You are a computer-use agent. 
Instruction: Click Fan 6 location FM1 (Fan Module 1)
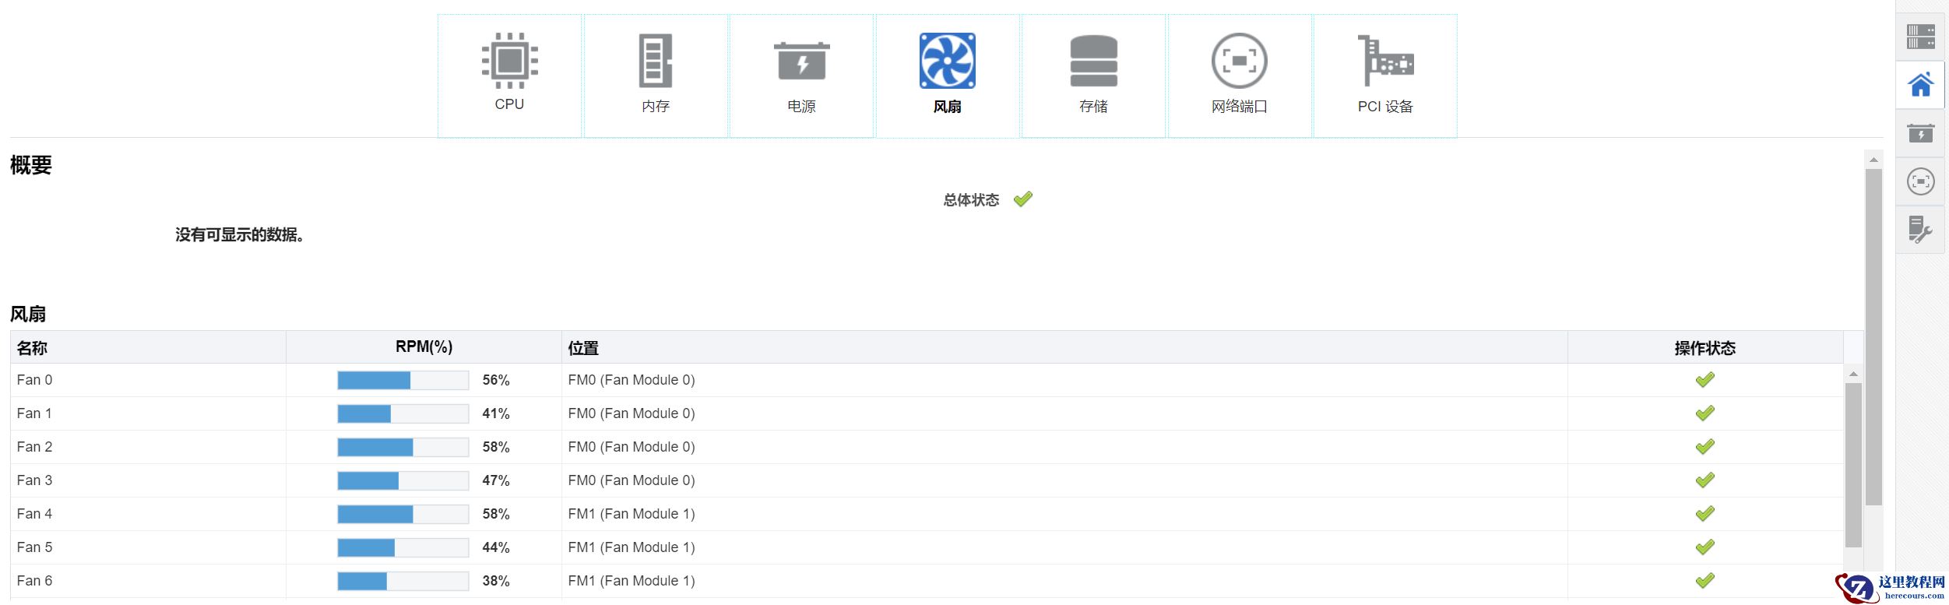click(x=631, y=581)
